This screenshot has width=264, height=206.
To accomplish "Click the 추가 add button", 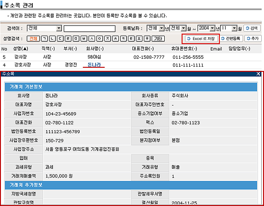I will [x=253, y=39].
